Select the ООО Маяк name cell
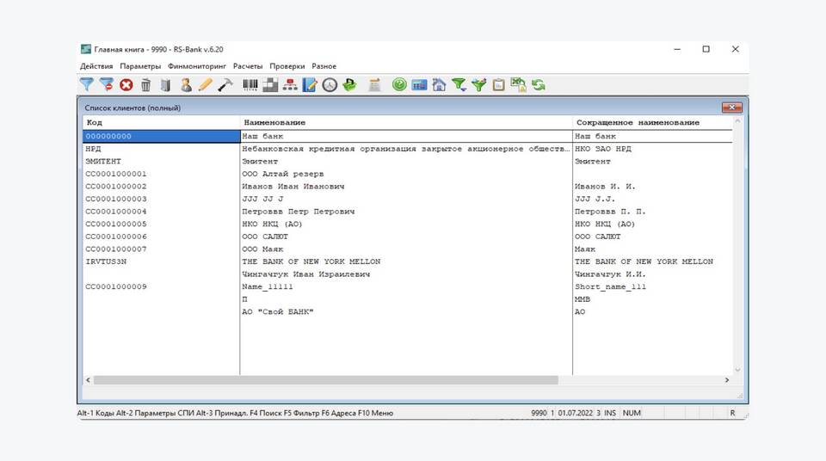 point(406,249)
